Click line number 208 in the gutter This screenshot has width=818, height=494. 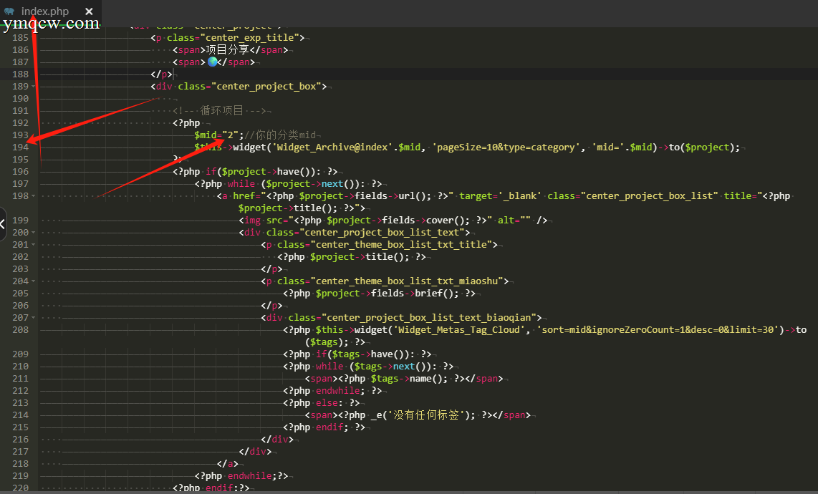pos(20,329)
